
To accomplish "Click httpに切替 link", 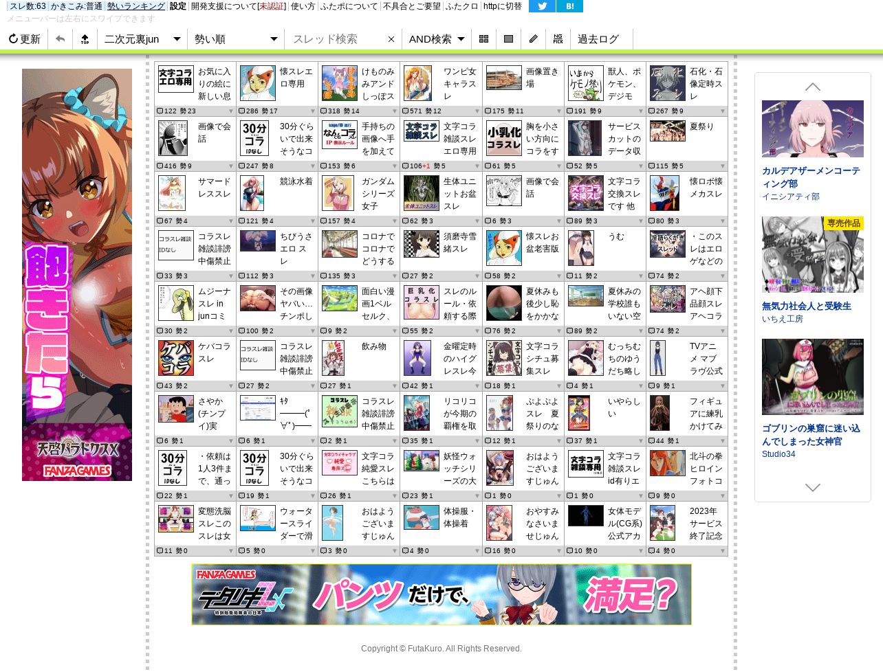I will coord(503,6).
